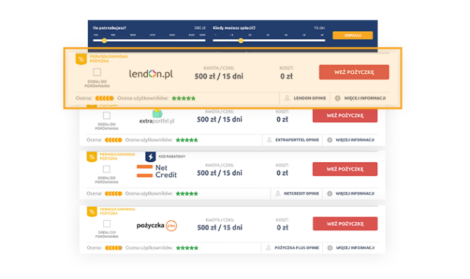Click the DOPASUJ button

click(x=352, y=35)
